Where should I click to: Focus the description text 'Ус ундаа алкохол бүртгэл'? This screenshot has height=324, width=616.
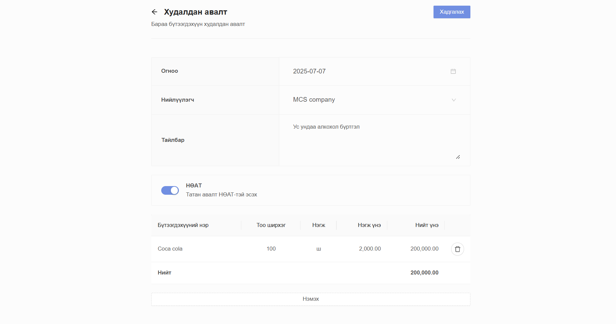click(326, 127)
